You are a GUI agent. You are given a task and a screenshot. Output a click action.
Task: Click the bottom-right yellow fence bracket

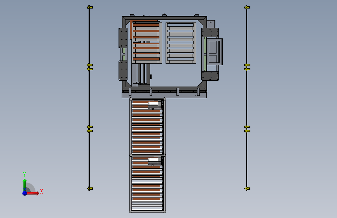click(247, 189)
